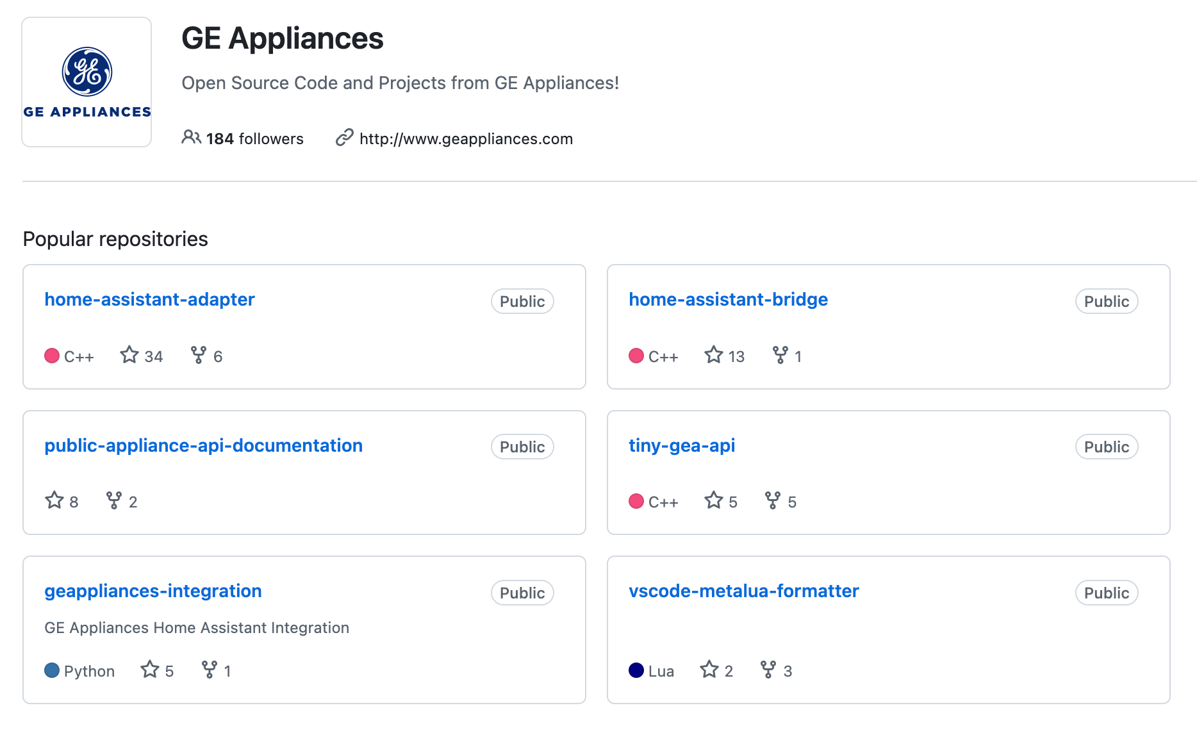Click the Public badge on tiny-gea-api
This screenshot has height=733, width=1197.
click(1107, 447)
